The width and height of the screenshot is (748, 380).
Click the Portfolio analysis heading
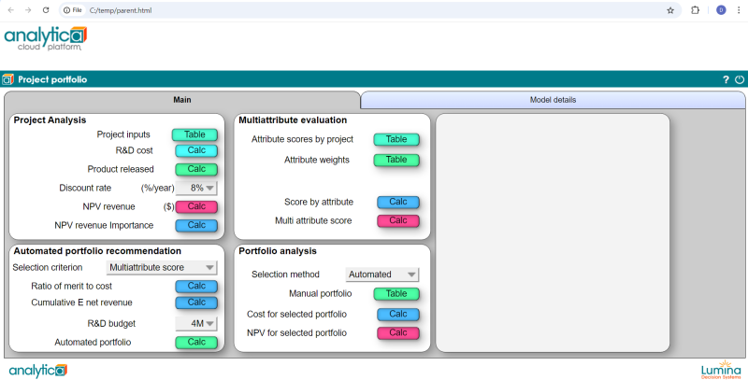[x=278, y=251]
